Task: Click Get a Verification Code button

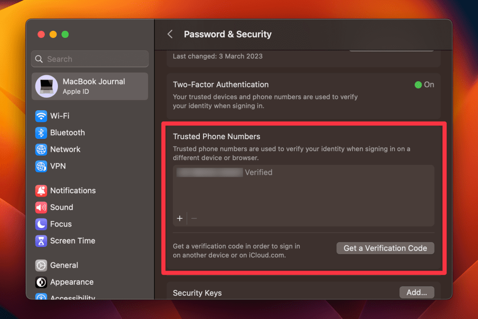Action: (385, 248)
